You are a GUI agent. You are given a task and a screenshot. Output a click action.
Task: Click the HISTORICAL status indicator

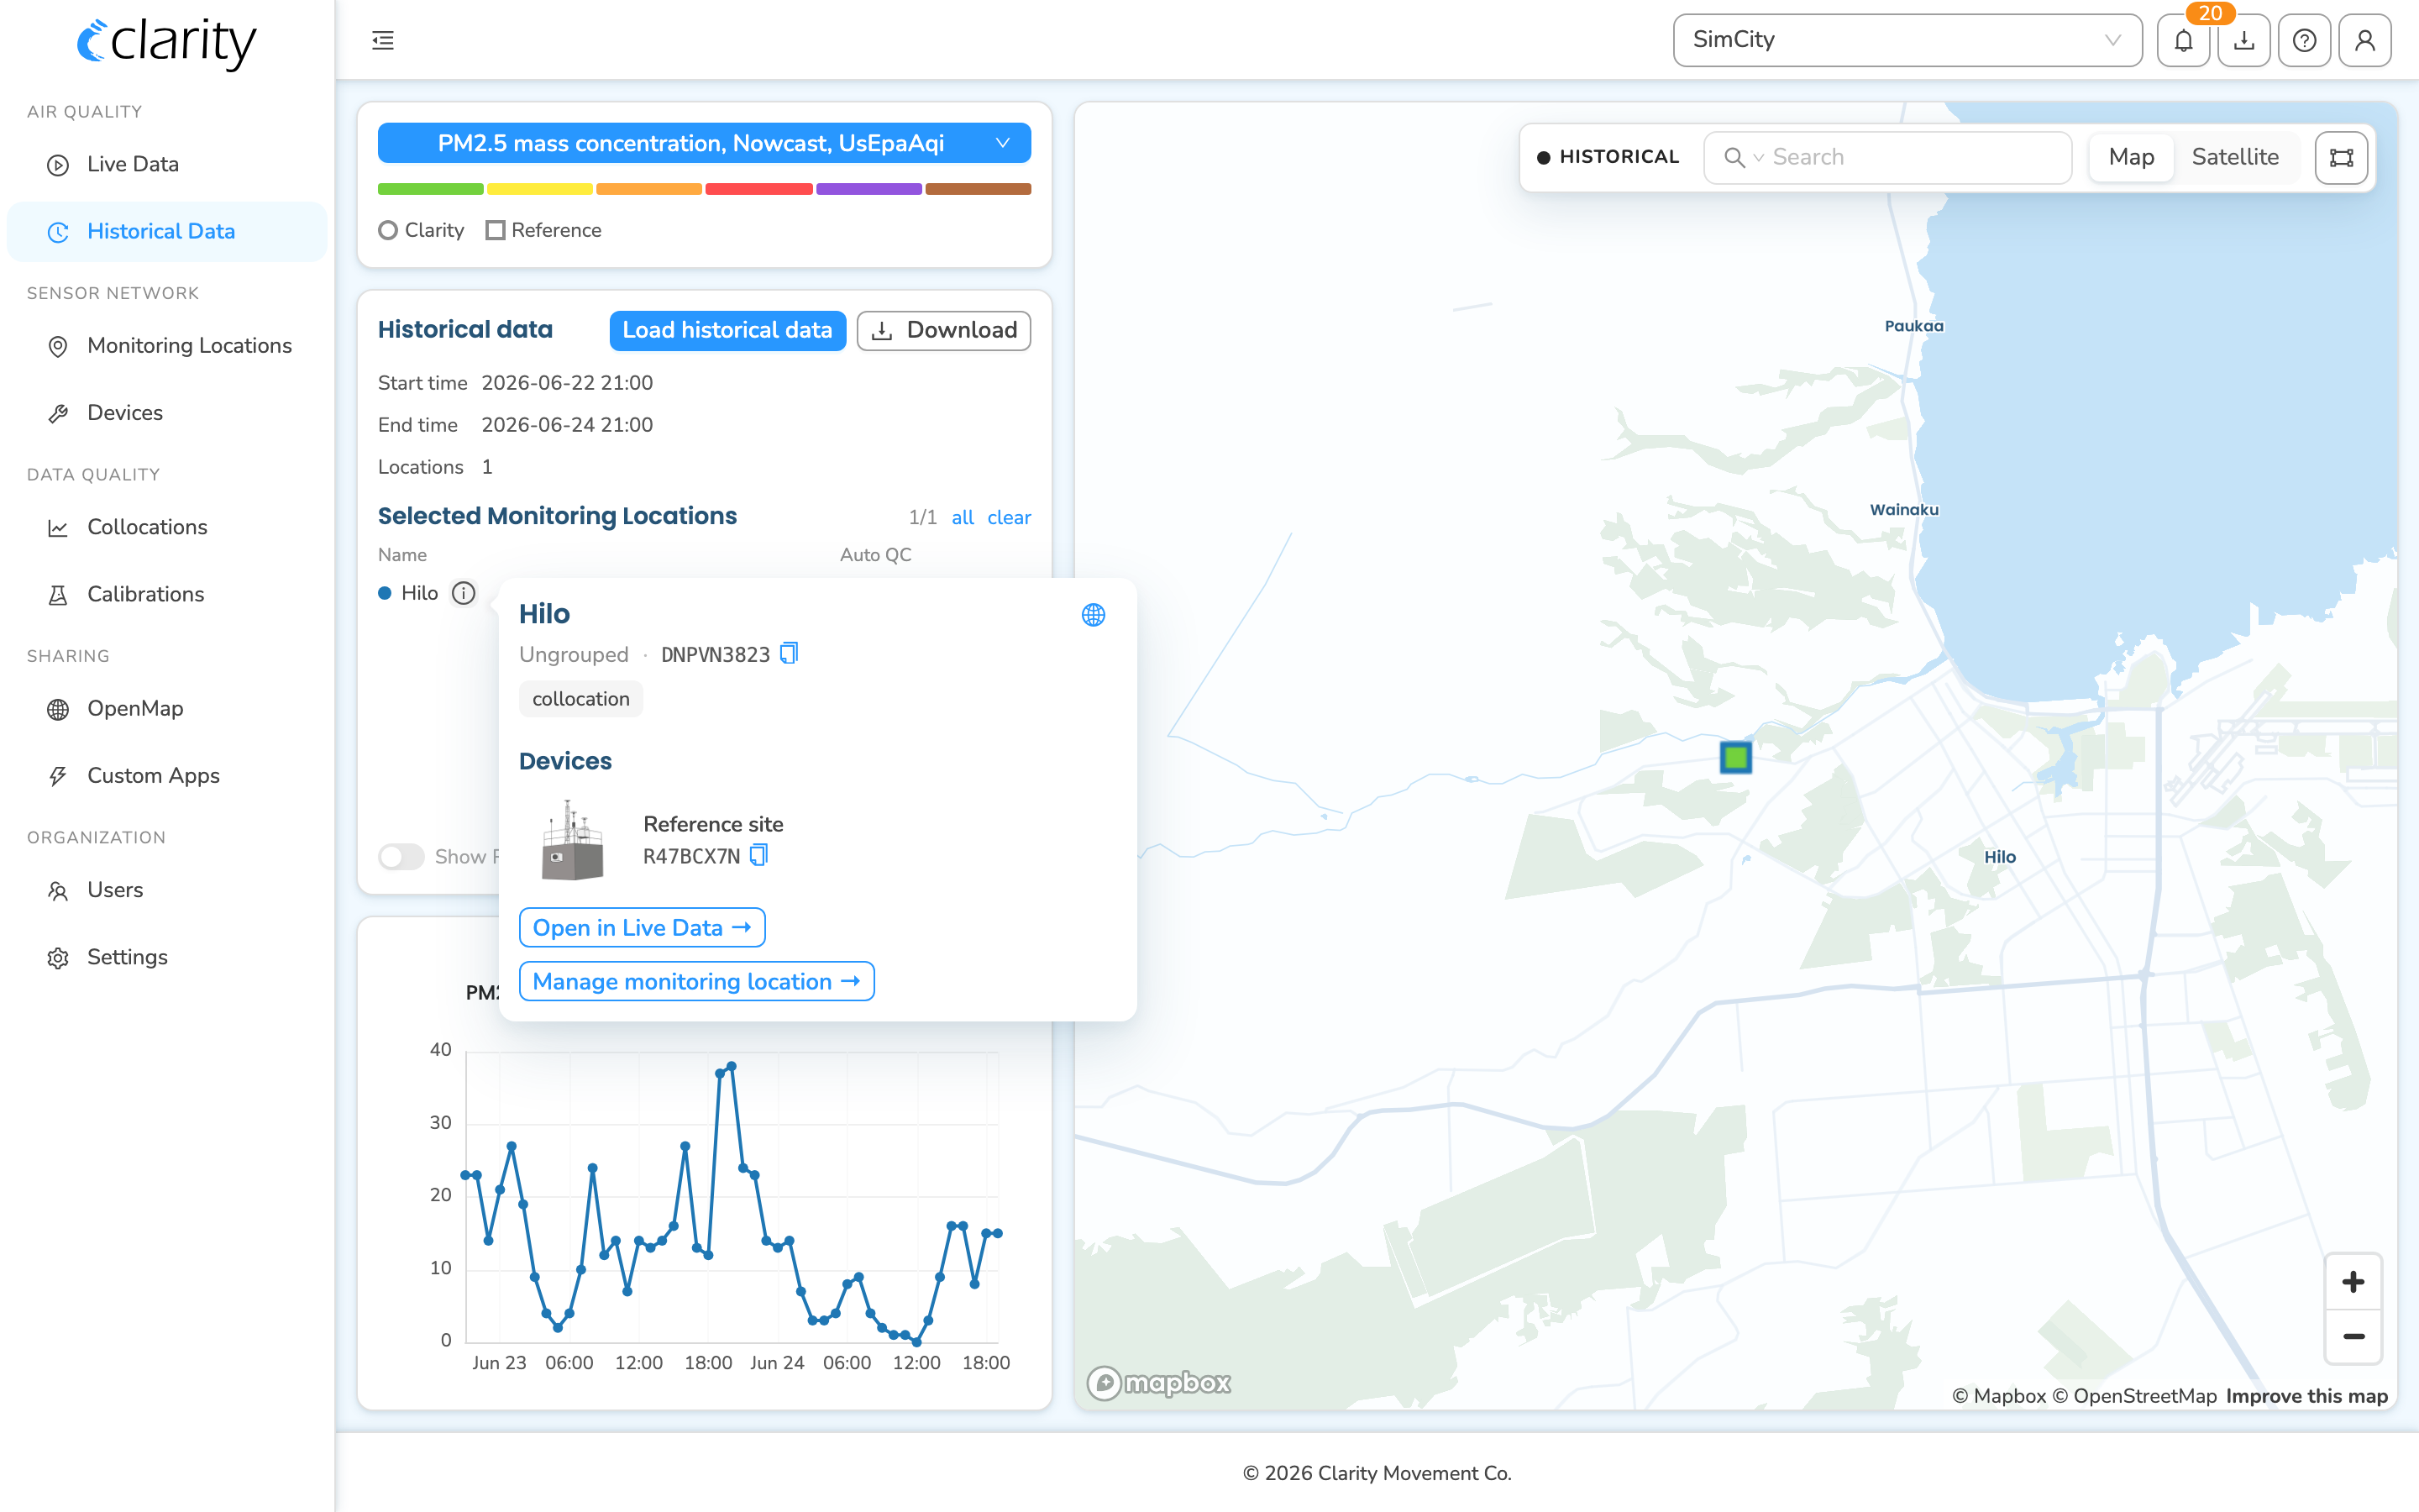1608,157
